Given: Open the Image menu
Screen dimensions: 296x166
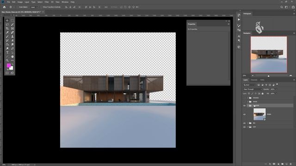Looking at the screenshot, I should (x=20, y=2).
